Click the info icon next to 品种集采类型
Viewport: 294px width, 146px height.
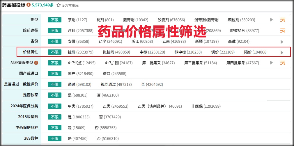(x=36, y=63)
